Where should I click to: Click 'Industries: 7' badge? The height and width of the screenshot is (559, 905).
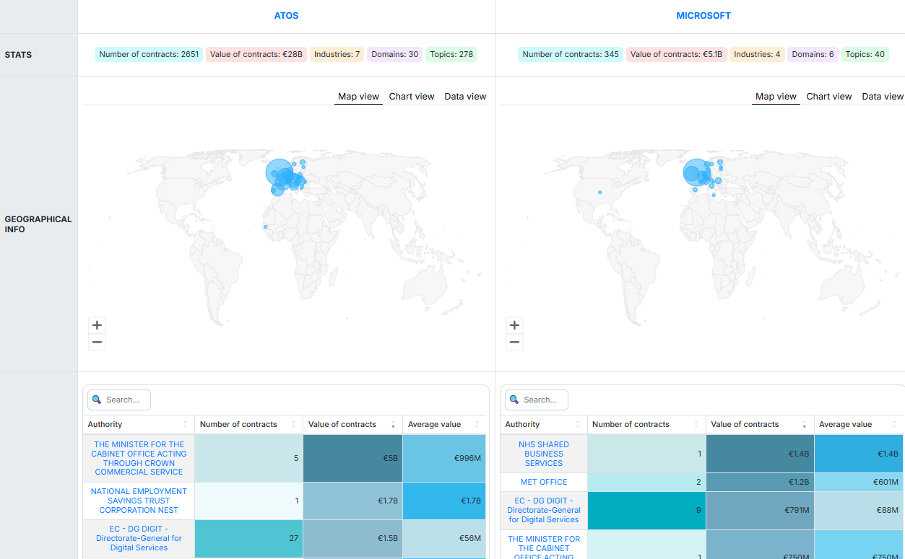coord(337,54)
